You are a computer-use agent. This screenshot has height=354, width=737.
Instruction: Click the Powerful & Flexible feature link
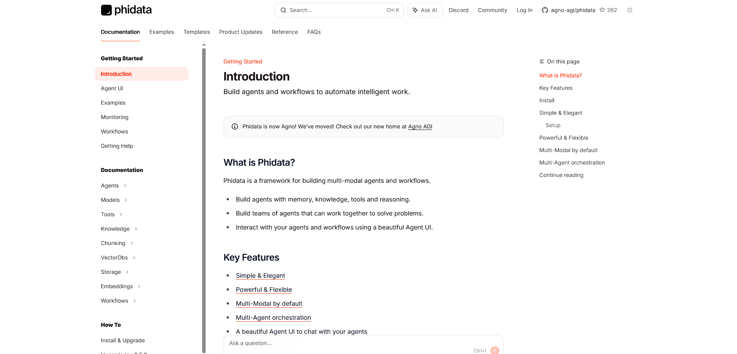[264, 289]
